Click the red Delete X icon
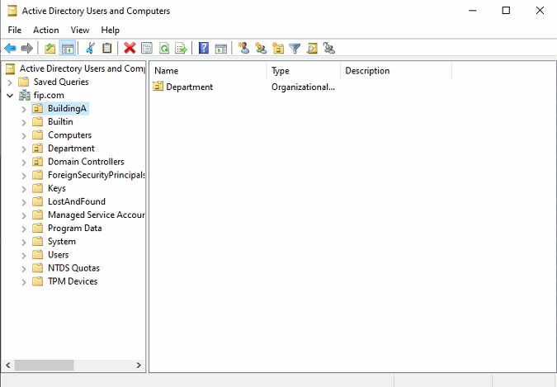Image resolution: width=557 pixels, height=387 pixels. point(130,48)
